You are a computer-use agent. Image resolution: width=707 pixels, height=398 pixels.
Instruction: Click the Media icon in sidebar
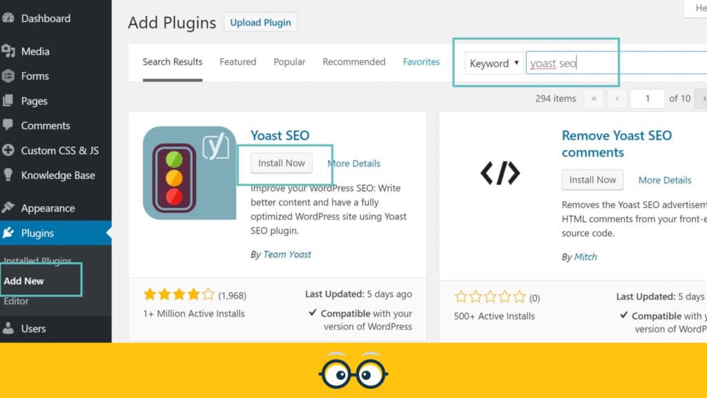8,51
